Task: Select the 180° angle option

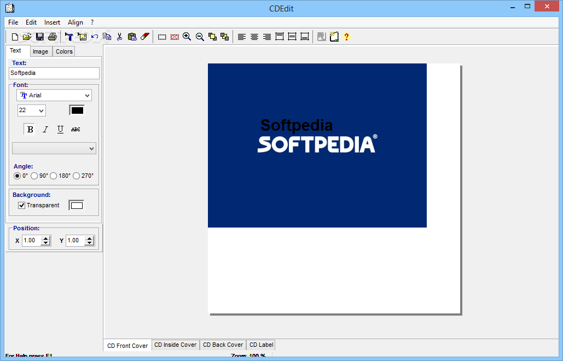Action: coord(54,176)
